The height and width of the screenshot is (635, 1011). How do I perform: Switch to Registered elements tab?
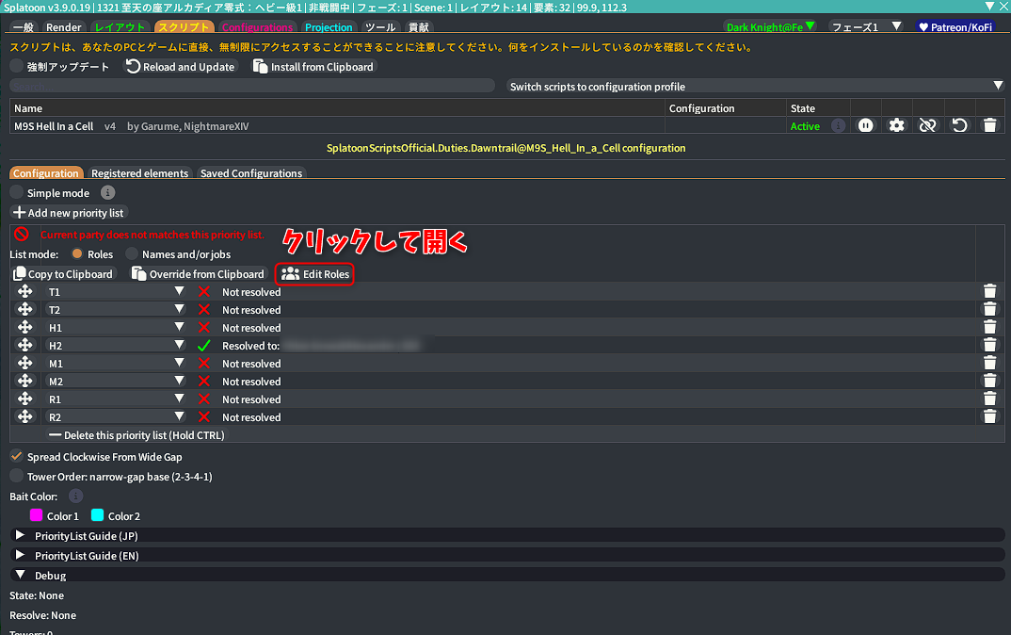tap(140, 173)
